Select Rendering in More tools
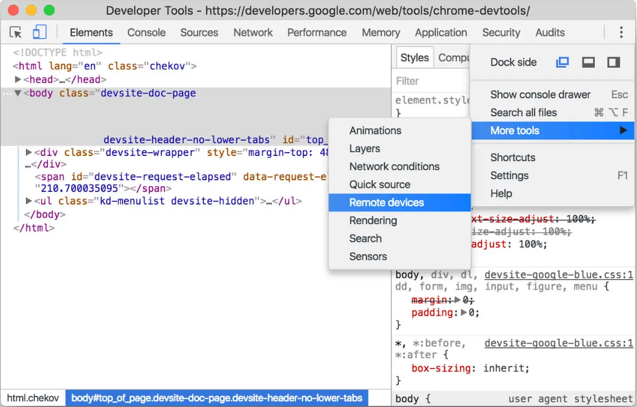Viewport: 637px width, 407px height. tap(399, 220)
